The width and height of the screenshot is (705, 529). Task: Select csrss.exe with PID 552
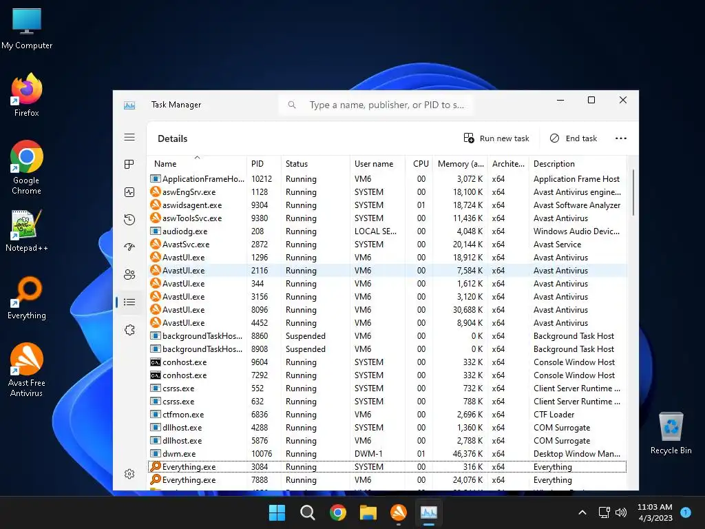(387, 388)
